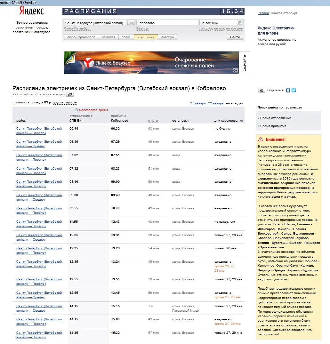This screenshot has height=344, width=330.
Task: Open the 14:35 train route link
Action: 39,335
